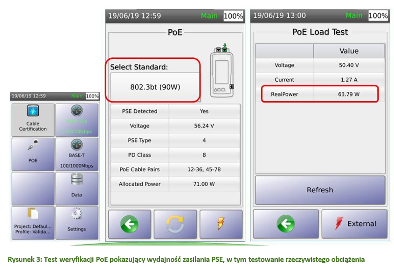Viewport: 394px width, 267px height.
Task: Open the BASE-T 100/1000Mbps tile
Action: pyautogui.click(x=76, y=154)
